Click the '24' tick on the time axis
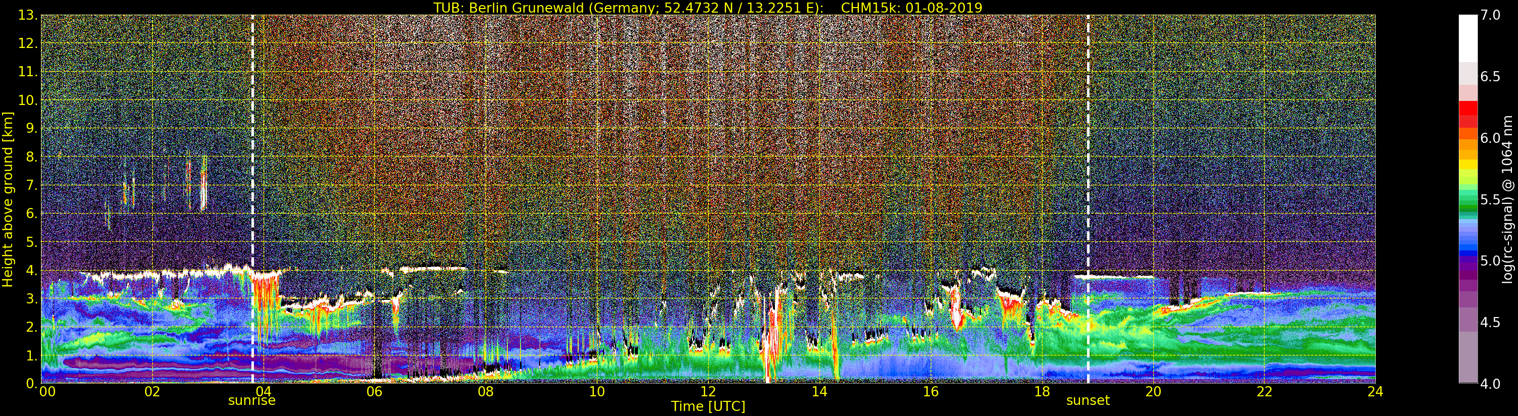1518x416 pixels. (1375, 391)
